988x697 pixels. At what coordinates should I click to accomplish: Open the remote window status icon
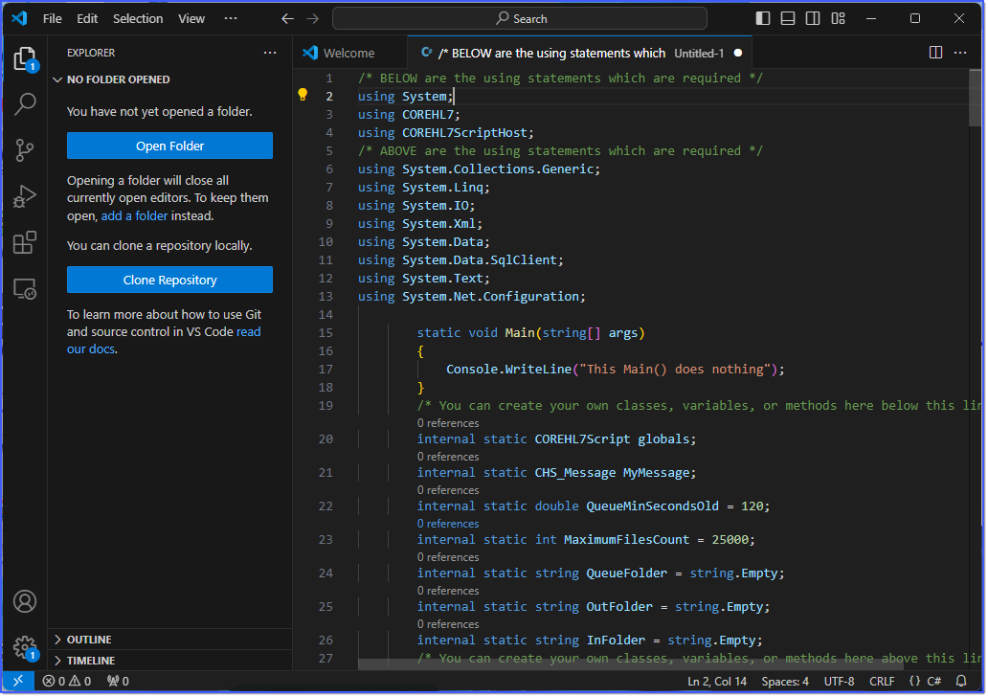click(x=18, y=682)
